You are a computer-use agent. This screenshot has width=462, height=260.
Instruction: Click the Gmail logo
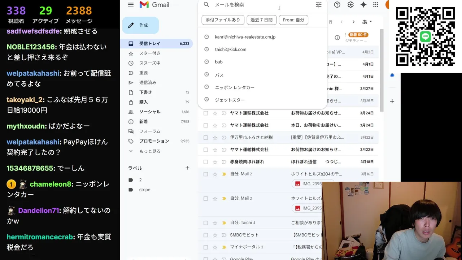point(154,5)
